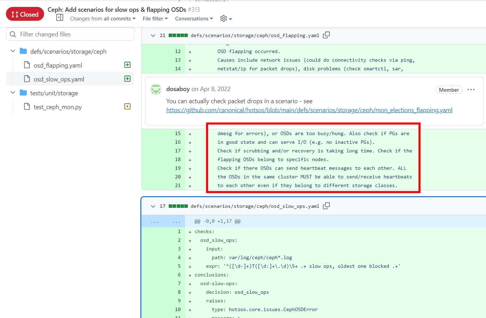The width and height of the screenshot is (486, 318).
Task: Click the 'path: var/log/ceph/ceph*.log' line
Action: (252, 257)
